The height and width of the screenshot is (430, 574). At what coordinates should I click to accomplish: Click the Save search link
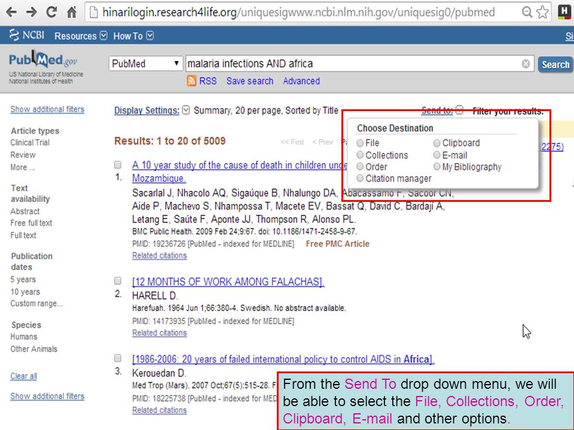(250, 81)
